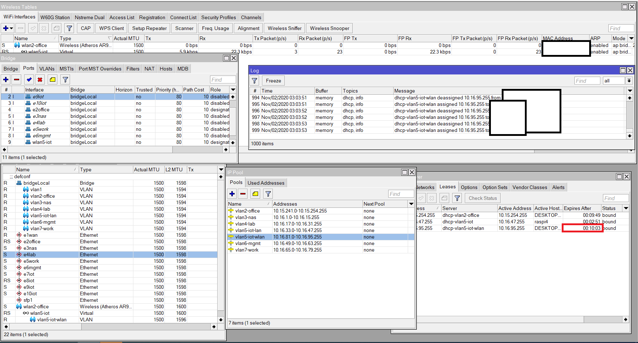Screen dimensions: 638x343
Task: Click the WPS Client button
Action: (x=112, y=28)
